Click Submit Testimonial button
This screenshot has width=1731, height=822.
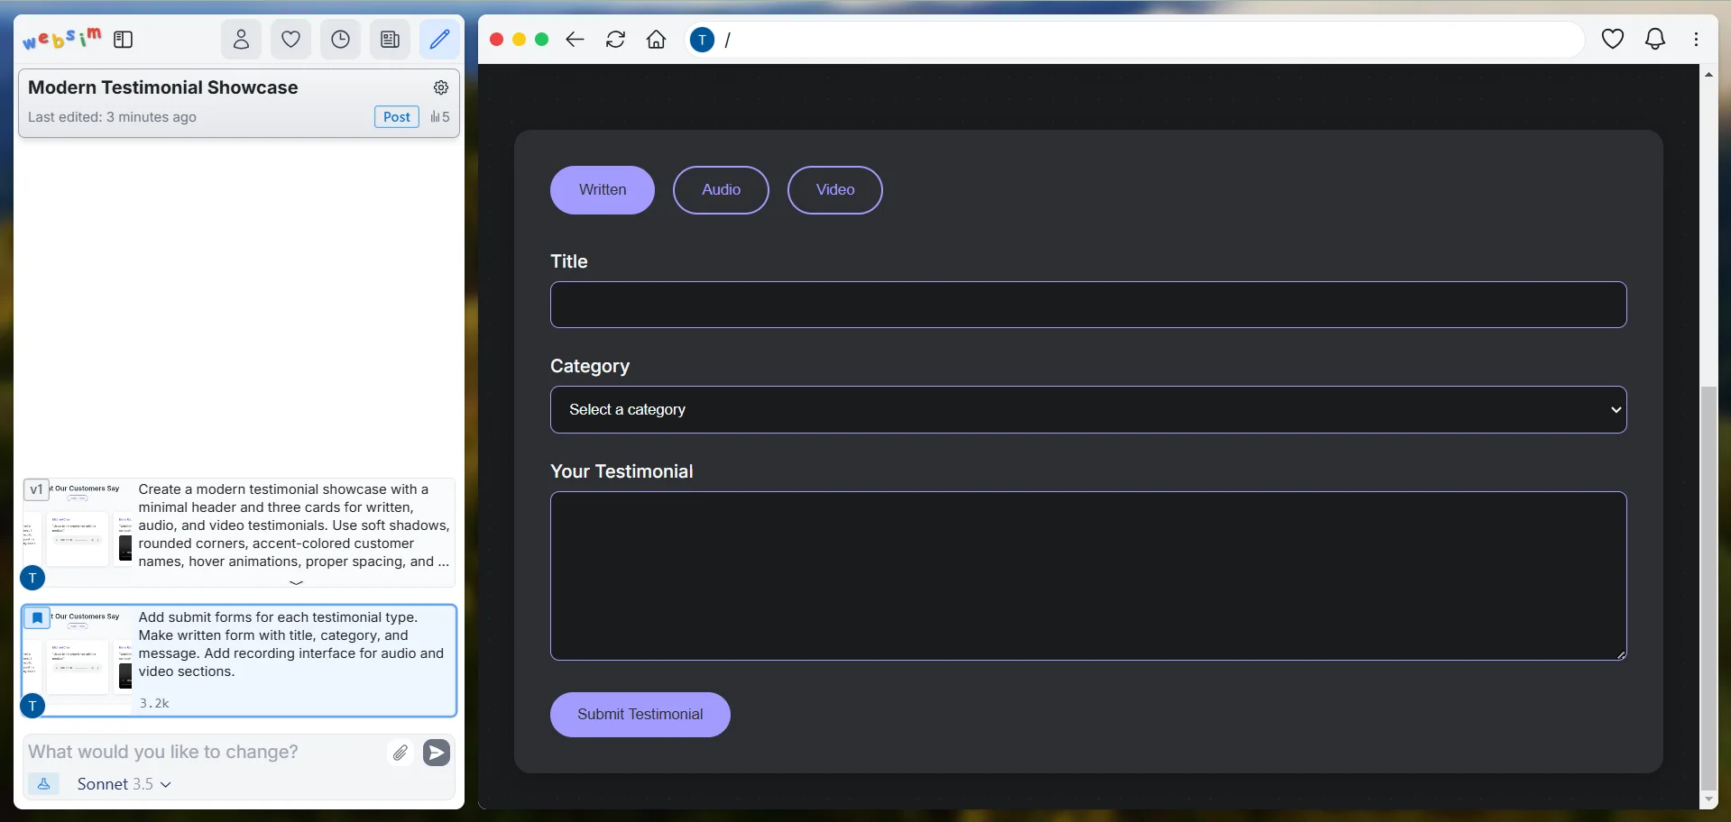tap(640, 715)
